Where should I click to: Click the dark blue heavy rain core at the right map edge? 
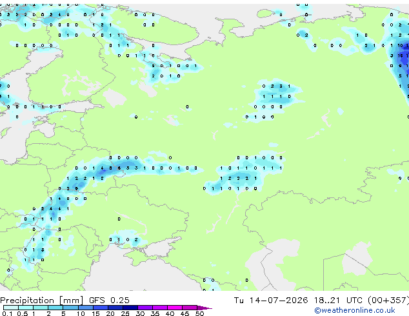pos(404,56)
